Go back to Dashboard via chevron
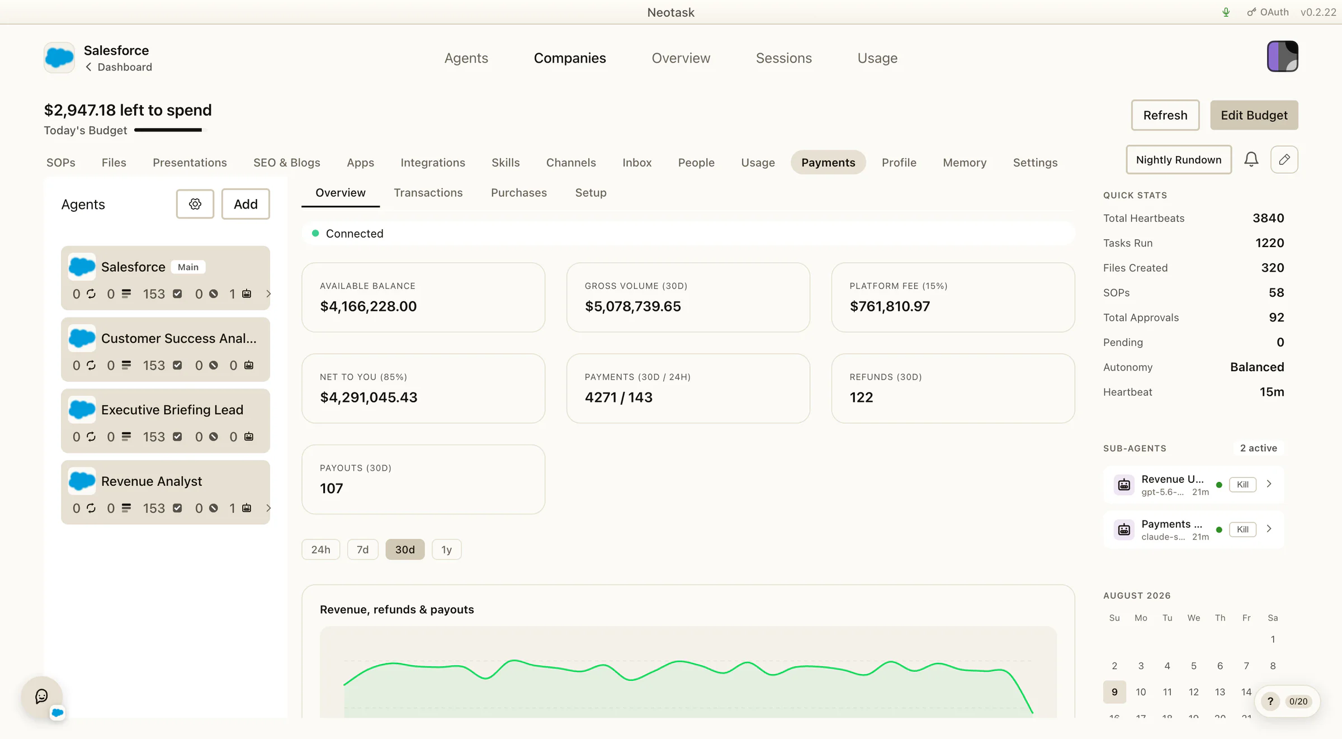The width and height of the screenshot is (1342, 739). [88, 67]
